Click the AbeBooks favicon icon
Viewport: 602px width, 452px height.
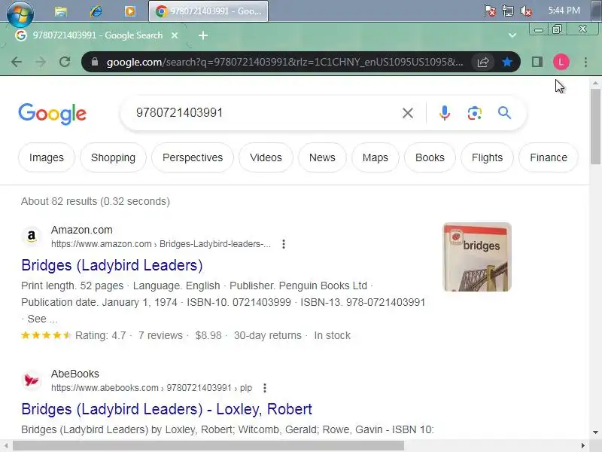[32, 380]
